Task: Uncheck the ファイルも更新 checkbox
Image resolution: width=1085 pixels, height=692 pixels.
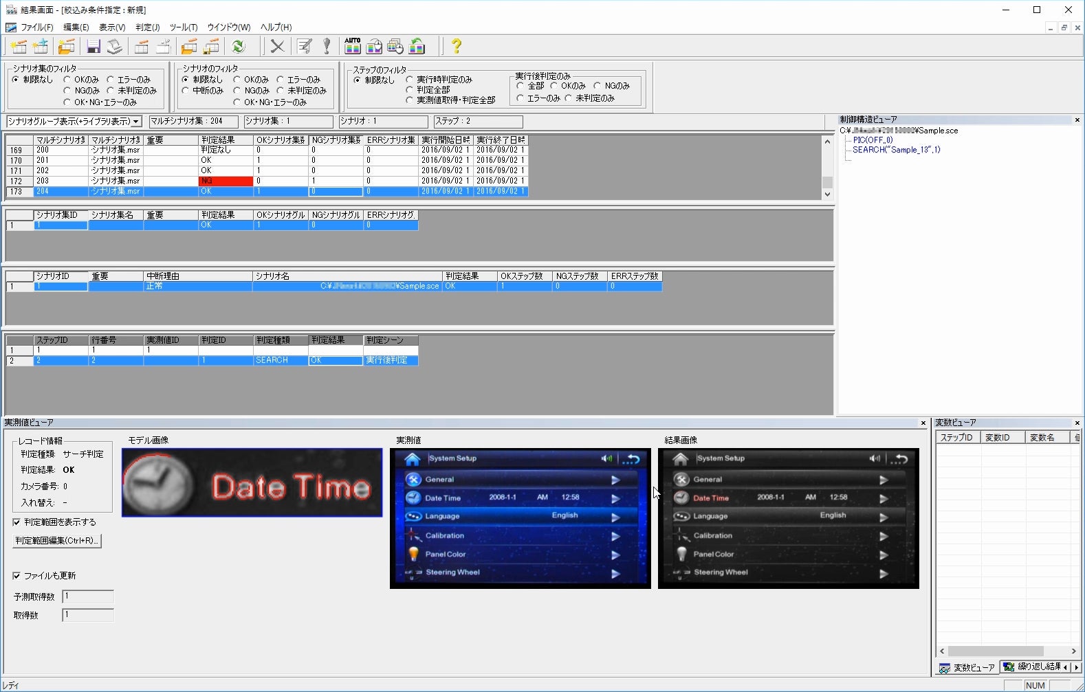Action: (17, 576)
